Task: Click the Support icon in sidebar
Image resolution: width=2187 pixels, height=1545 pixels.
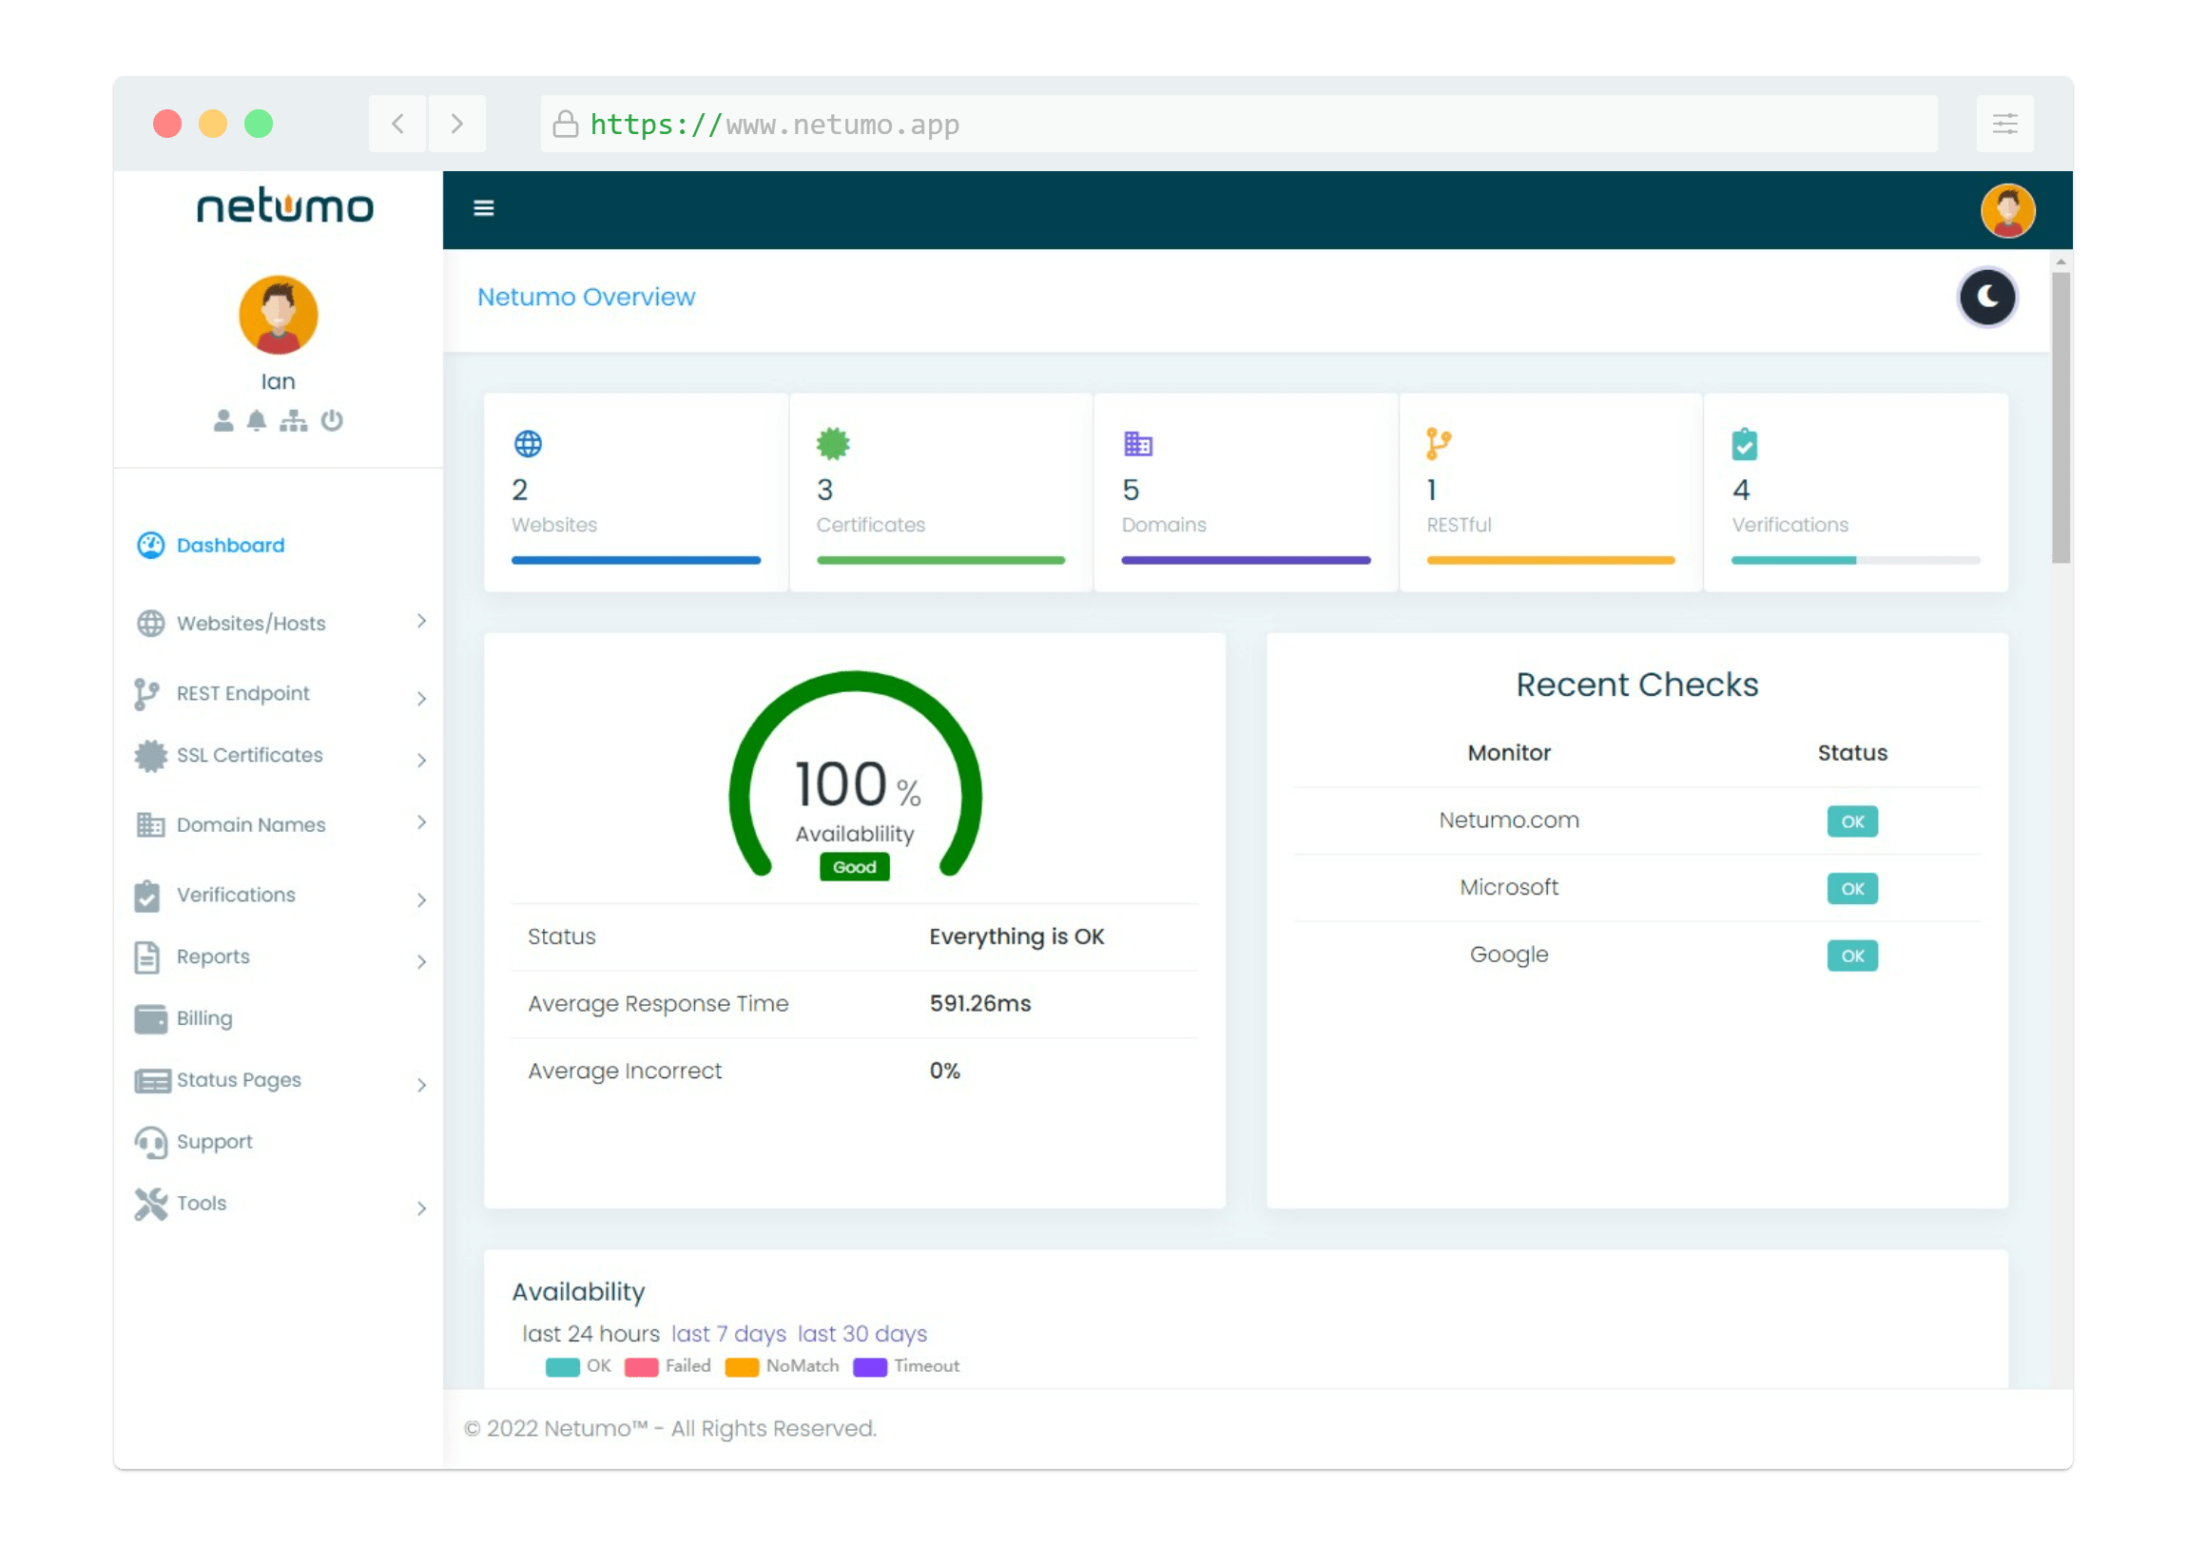Action: (x=148, y=1142)
